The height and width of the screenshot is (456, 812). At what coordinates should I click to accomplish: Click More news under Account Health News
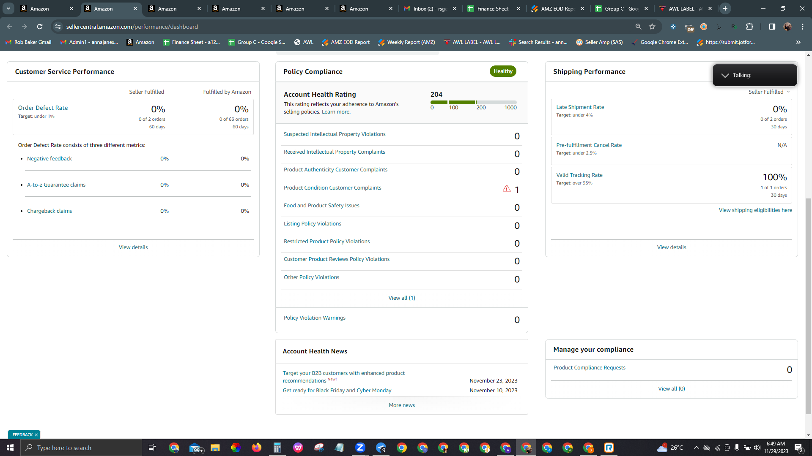(x=402, y=405)
